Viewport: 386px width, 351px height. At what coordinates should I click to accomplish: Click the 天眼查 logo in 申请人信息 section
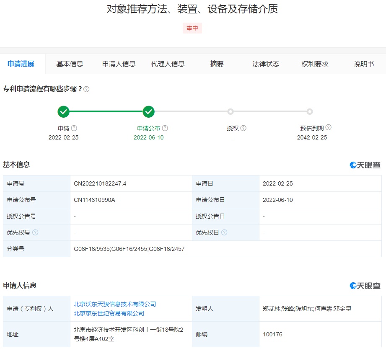pyautogui.click(x=365, y=286)
